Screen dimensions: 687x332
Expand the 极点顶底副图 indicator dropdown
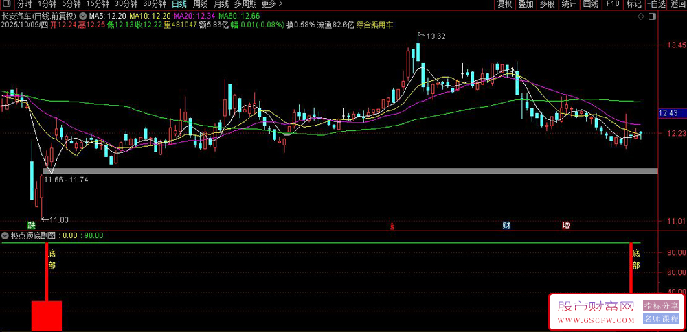(5, 235)
